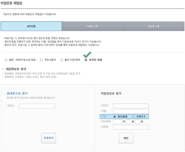Click the 확인 button
The image size is (185, 152).
126,138
